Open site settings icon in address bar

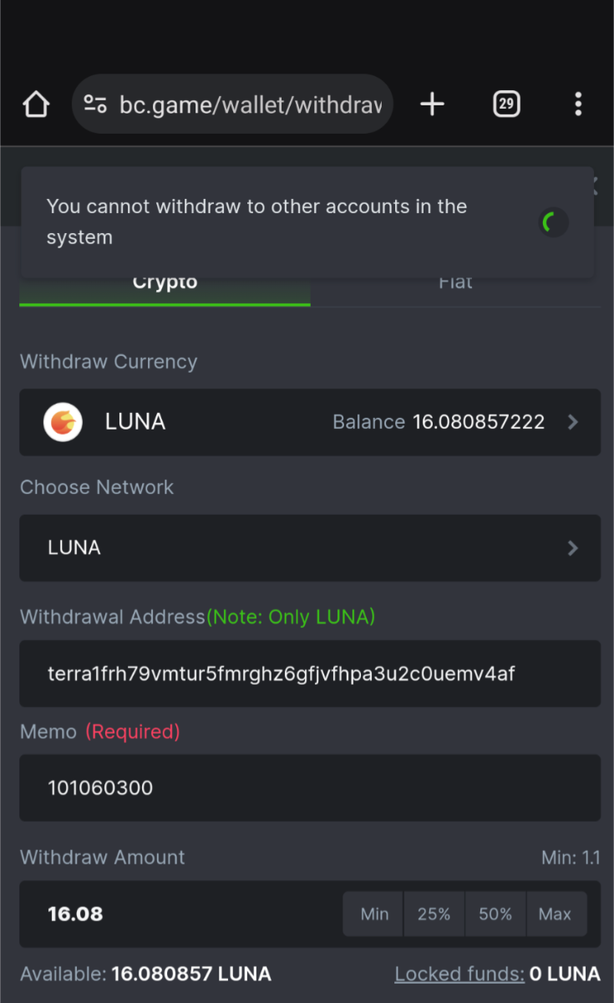pos(95,104)
